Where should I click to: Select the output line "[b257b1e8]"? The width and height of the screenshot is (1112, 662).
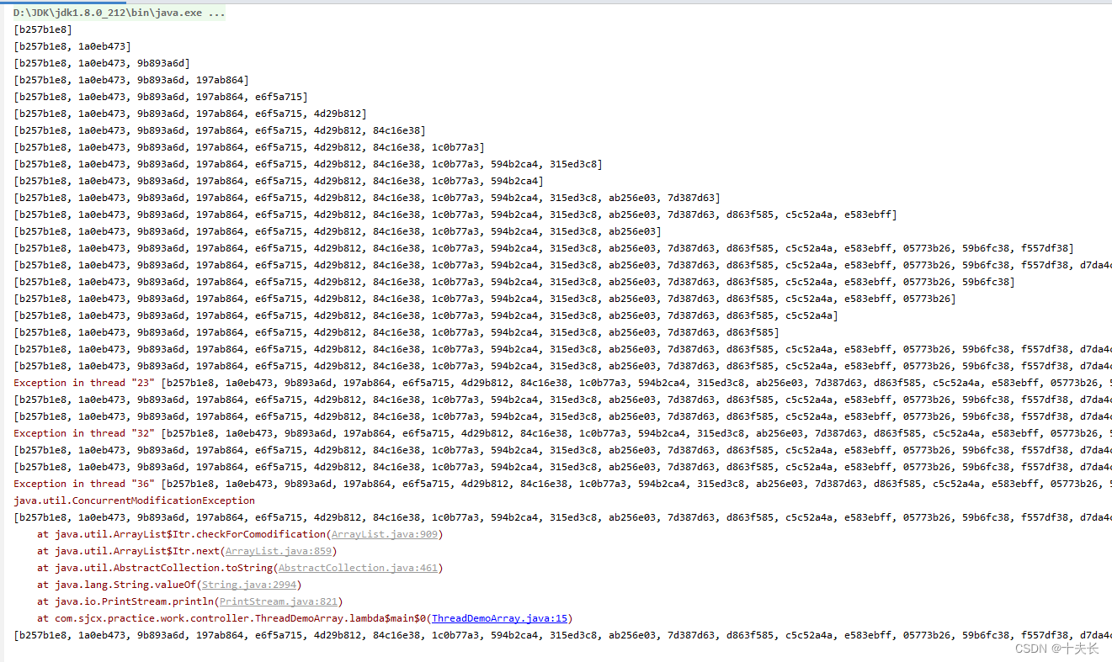[x=43, y=29]
